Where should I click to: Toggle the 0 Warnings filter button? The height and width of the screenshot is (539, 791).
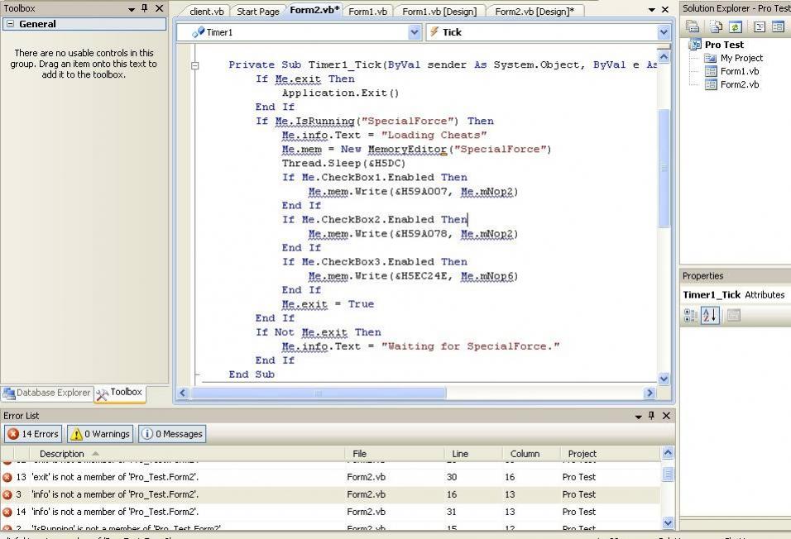(x=100, y=434)
